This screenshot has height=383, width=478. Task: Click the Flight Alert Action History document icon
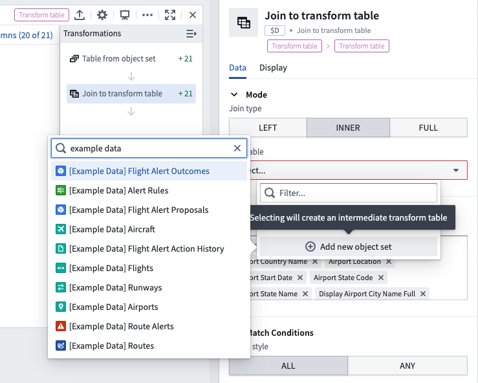tap(61, 249)
